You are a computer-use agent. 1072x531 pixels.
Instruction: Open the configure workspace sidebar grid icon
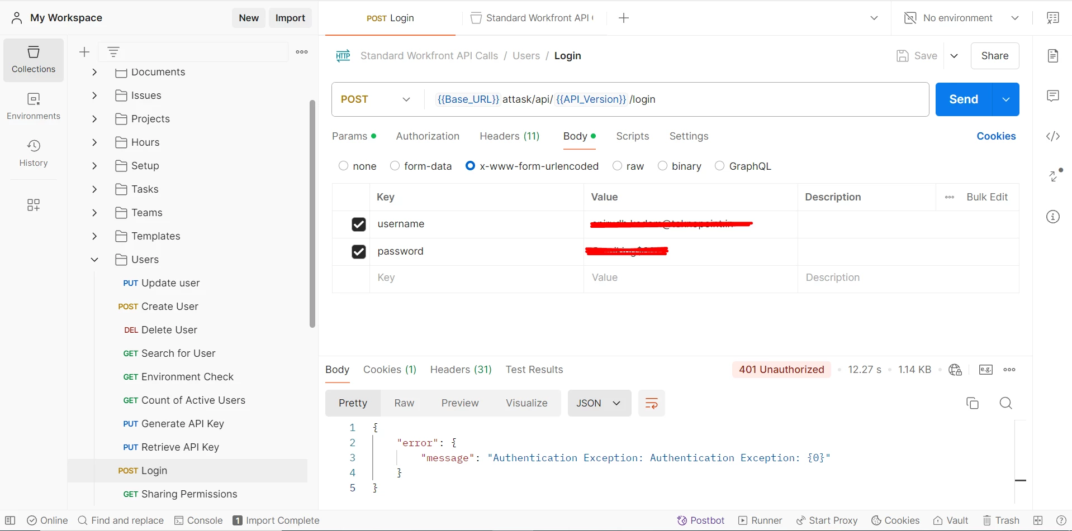(x=34, y=205)
